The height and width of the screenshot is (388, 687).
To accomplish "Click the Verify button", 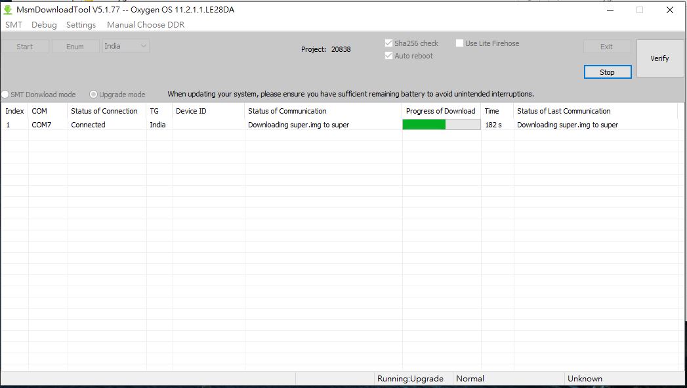I will 660,58.
